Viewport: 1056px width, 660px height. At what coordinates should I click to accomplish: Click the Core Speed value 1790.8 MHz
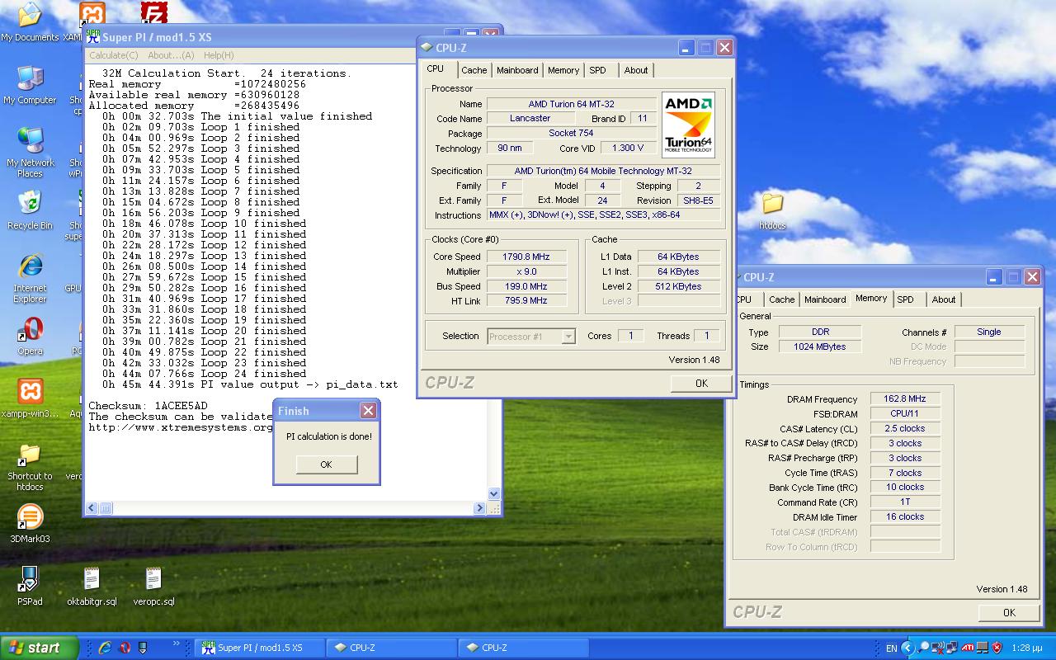tap(526, 257)
